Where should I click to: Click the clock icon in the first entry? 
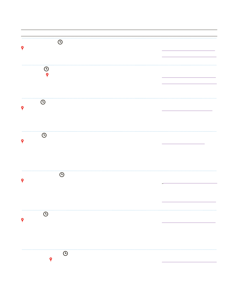[60, 42]
